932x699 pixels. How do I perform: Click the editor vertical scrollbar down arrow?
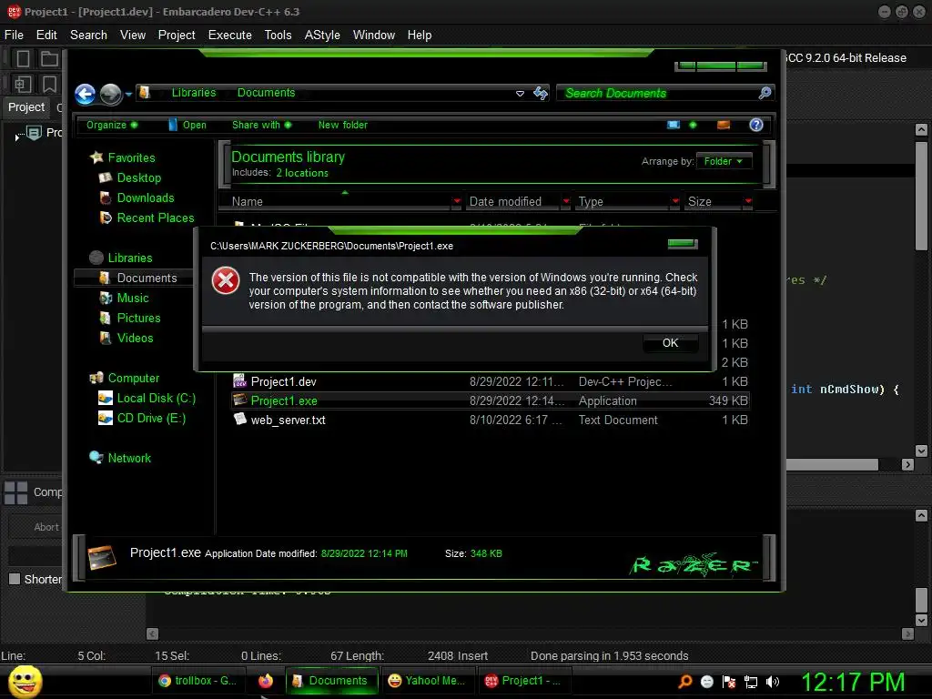pos(921,451)
